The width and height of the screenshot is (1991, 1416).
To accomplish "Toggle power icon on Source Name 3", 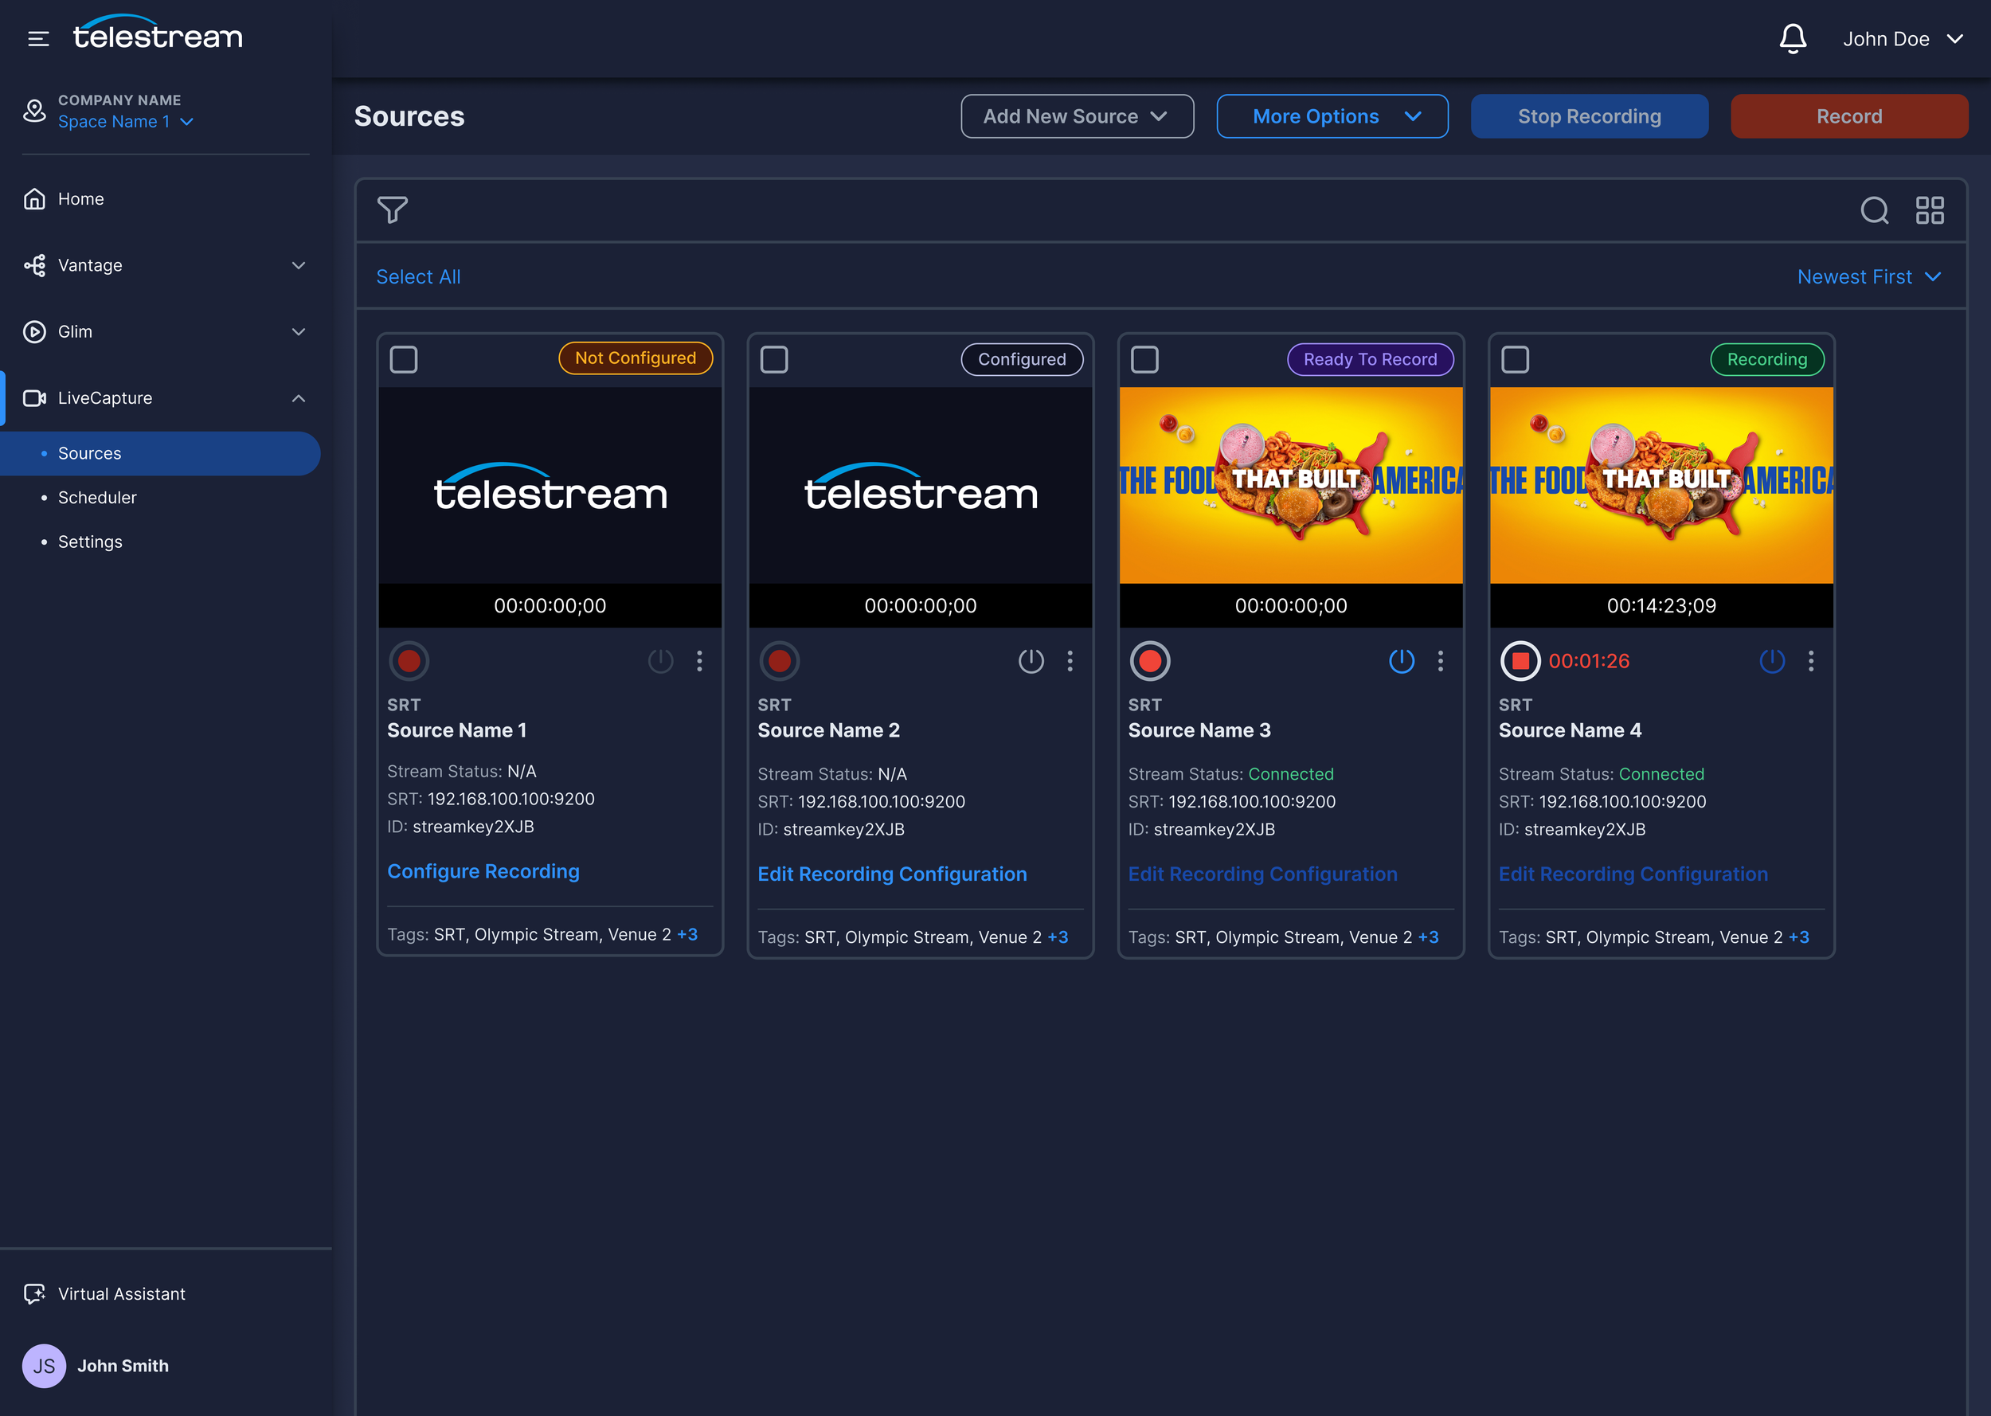I will point(1401,661).
